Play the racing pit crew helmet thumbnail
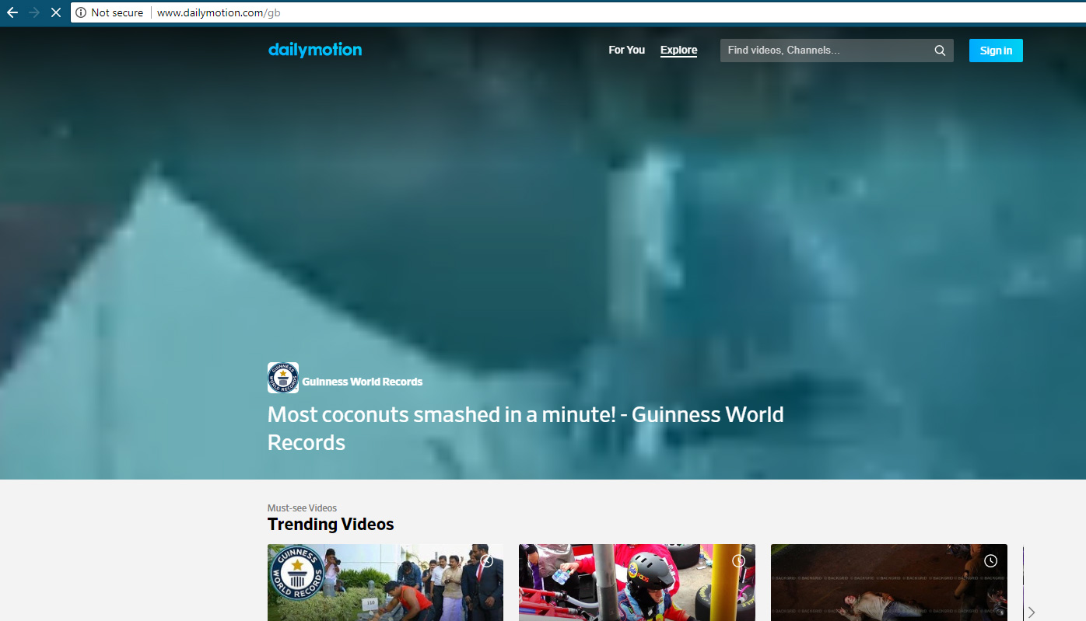 [x=637, y=582]
